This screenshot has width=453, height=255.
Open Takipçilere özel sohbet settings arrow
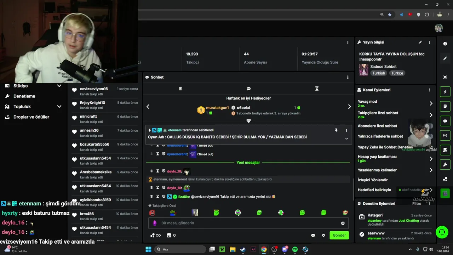pyautogui.click(x=431, y=115)
